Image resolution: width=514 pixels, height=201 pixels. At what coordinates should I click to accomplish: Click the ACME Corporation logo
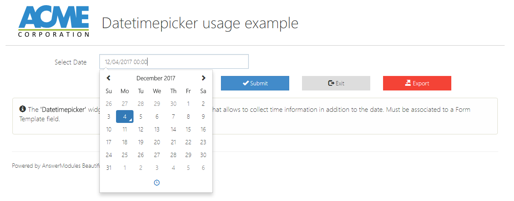[54, 22]
